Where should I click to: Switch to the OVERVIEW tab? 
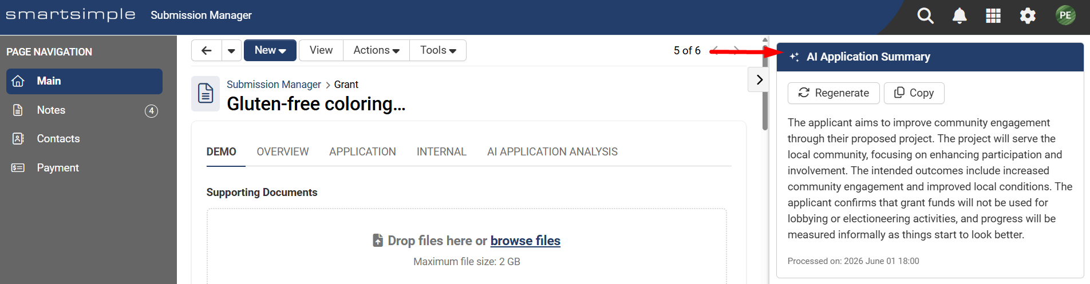point(283,151)
